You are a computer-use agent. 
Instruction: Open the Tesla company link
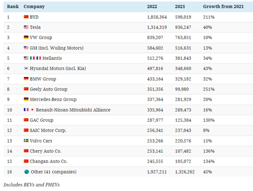pyautogui.click(x=35, y=27)
